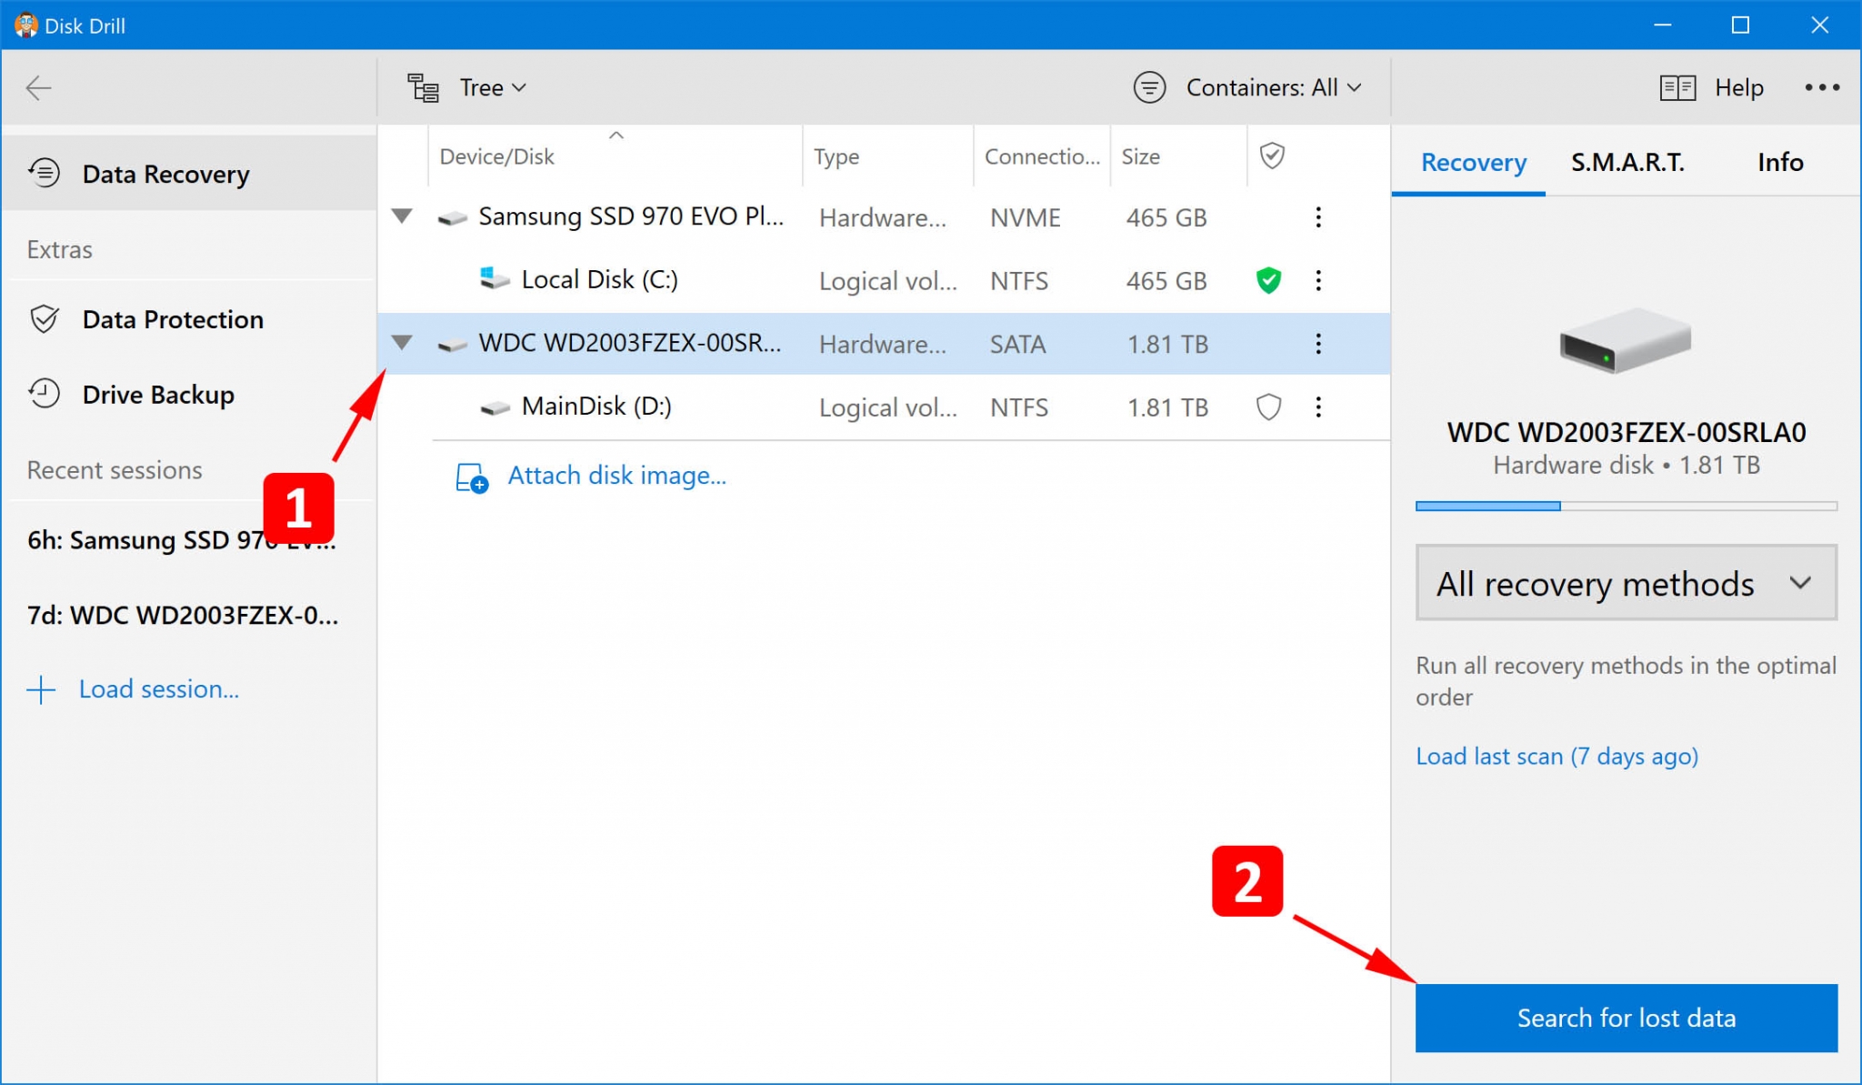1862x1085 pixels.
Task: Select Data Recovery in sidebar
Action: point(189,174)
